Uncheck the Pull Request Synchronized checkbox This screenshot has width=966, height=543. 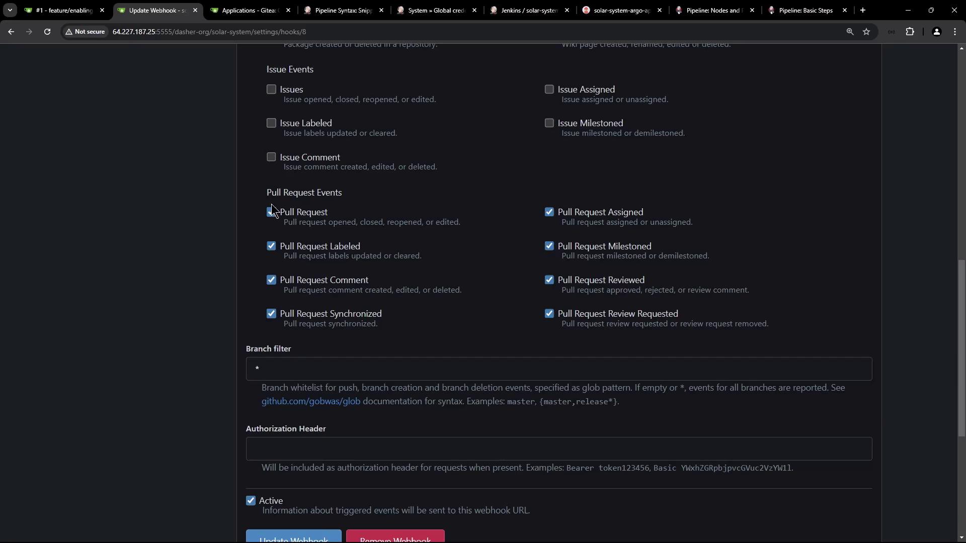[271, 314]
